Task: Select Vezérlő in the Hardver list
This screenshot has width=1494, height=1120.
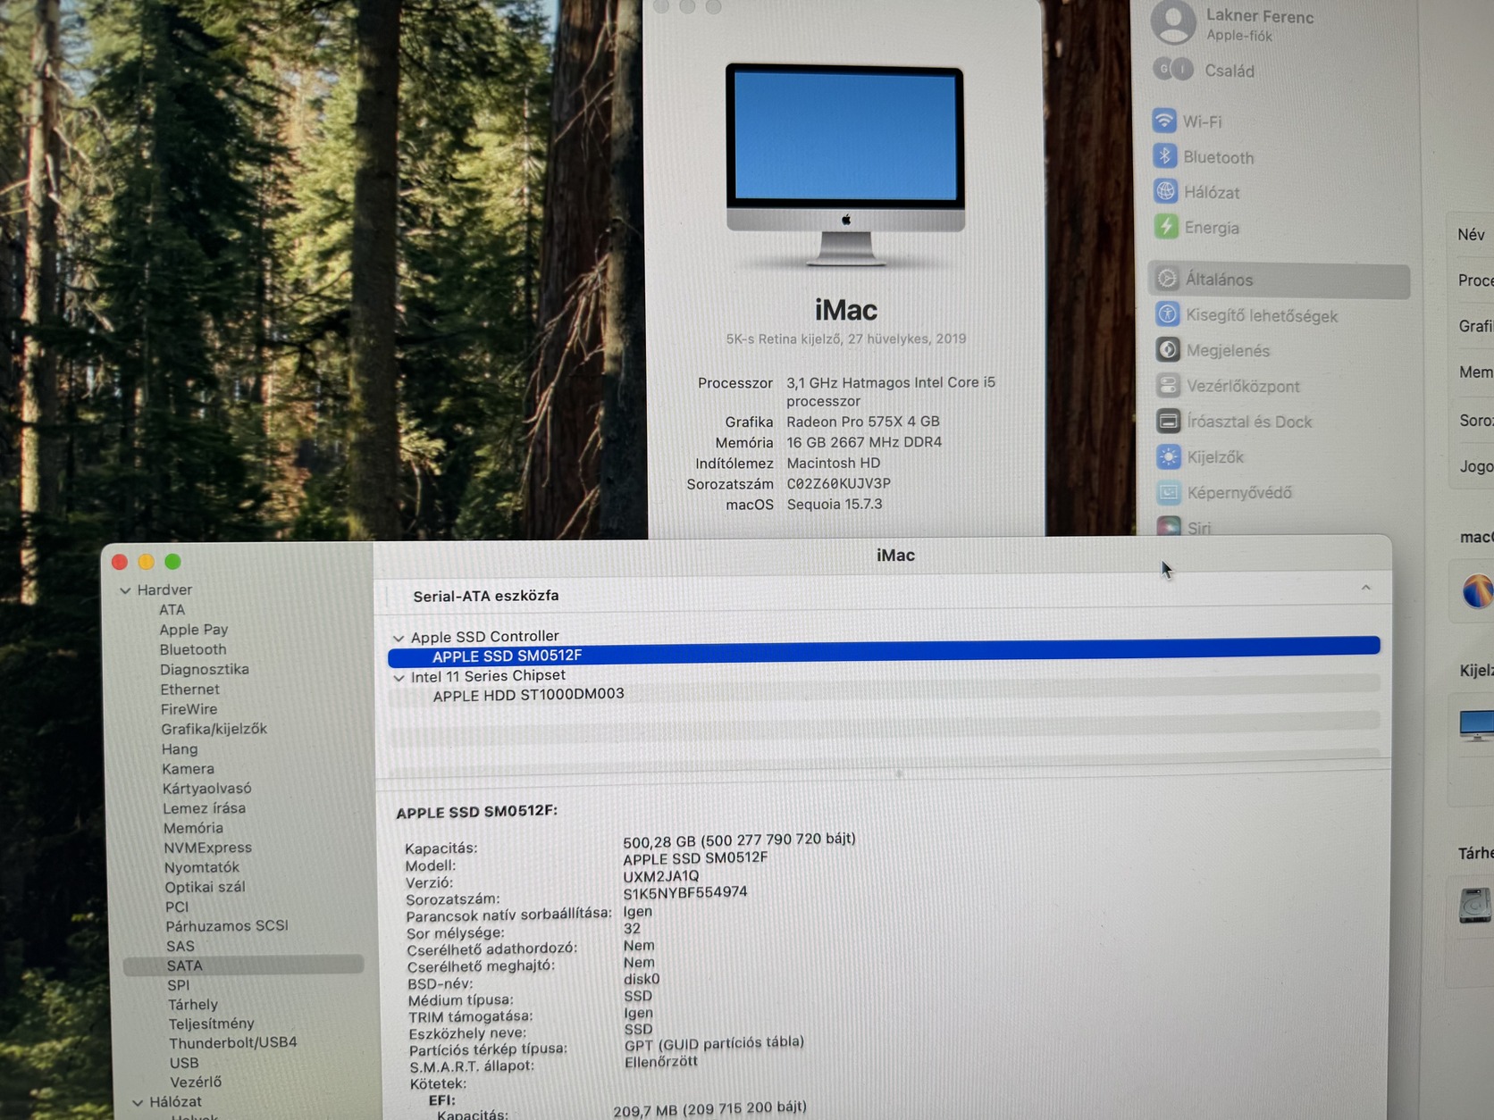Action: pos(196,1082)
